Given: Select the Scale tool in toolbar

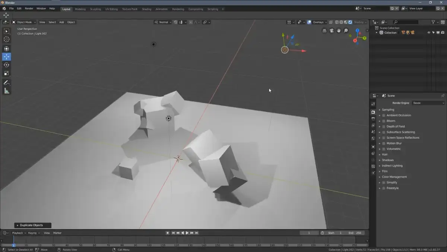Looking at the screenshot, I should point(6,73).
